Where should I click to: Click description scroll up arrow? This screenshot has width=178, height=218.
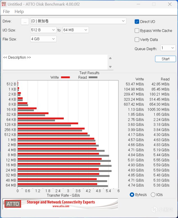[110, 58]
